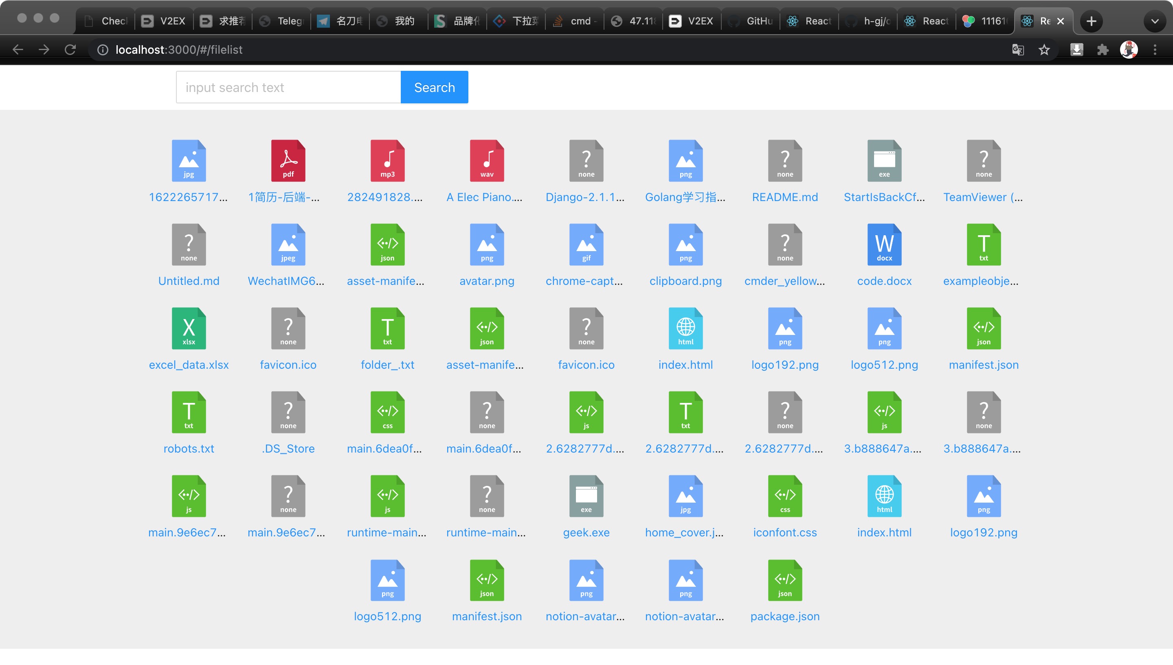This screenshot has height=665, width=1173.
Task: Open the README.md link
Action: tap(785, 197)
